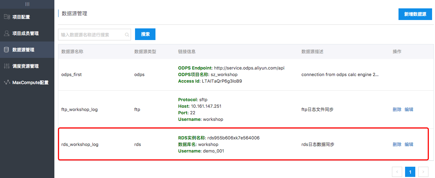Image resolution: width=435 pixels, height=178 pixels.
Task: Open 项目成员管理 menu item
Action: 27,33
